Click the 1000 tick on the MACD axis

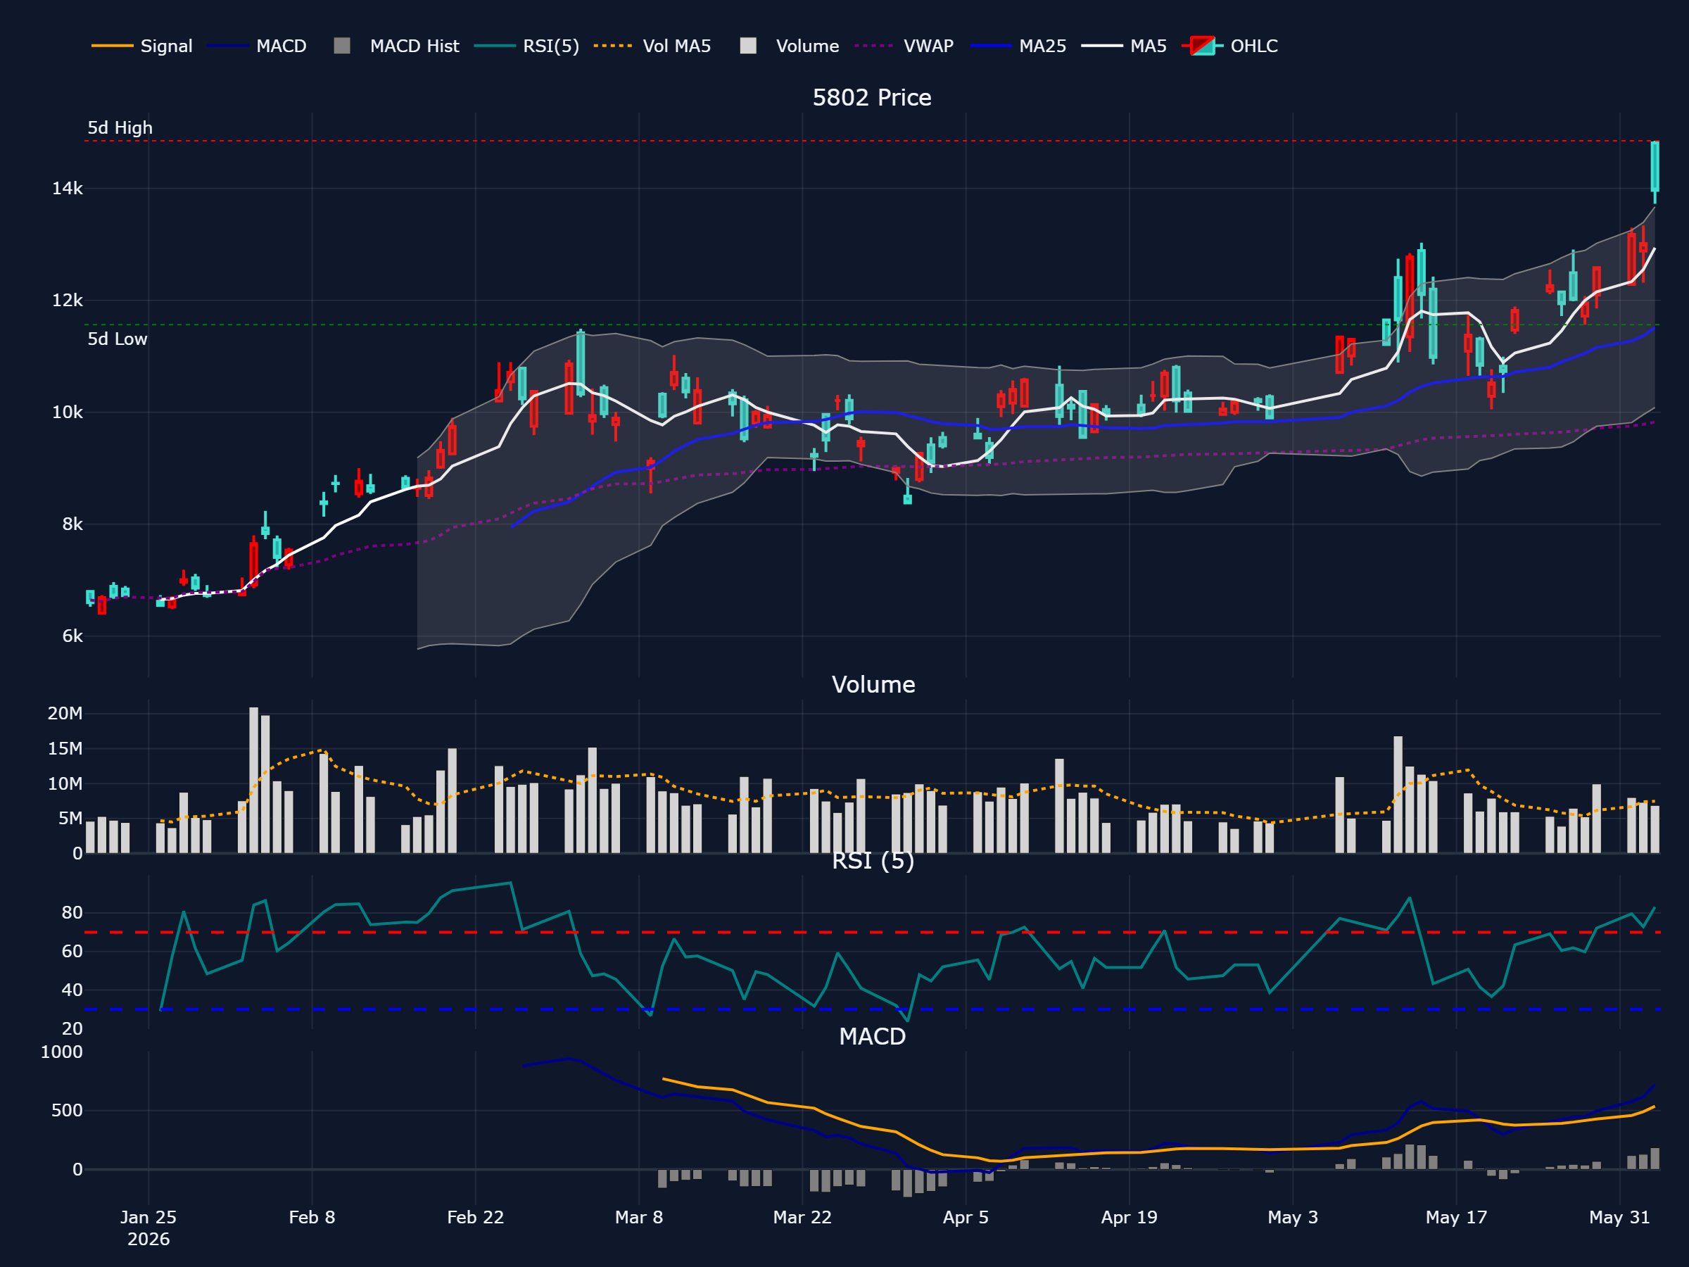pyautogui.click(x=62, y=1052)
